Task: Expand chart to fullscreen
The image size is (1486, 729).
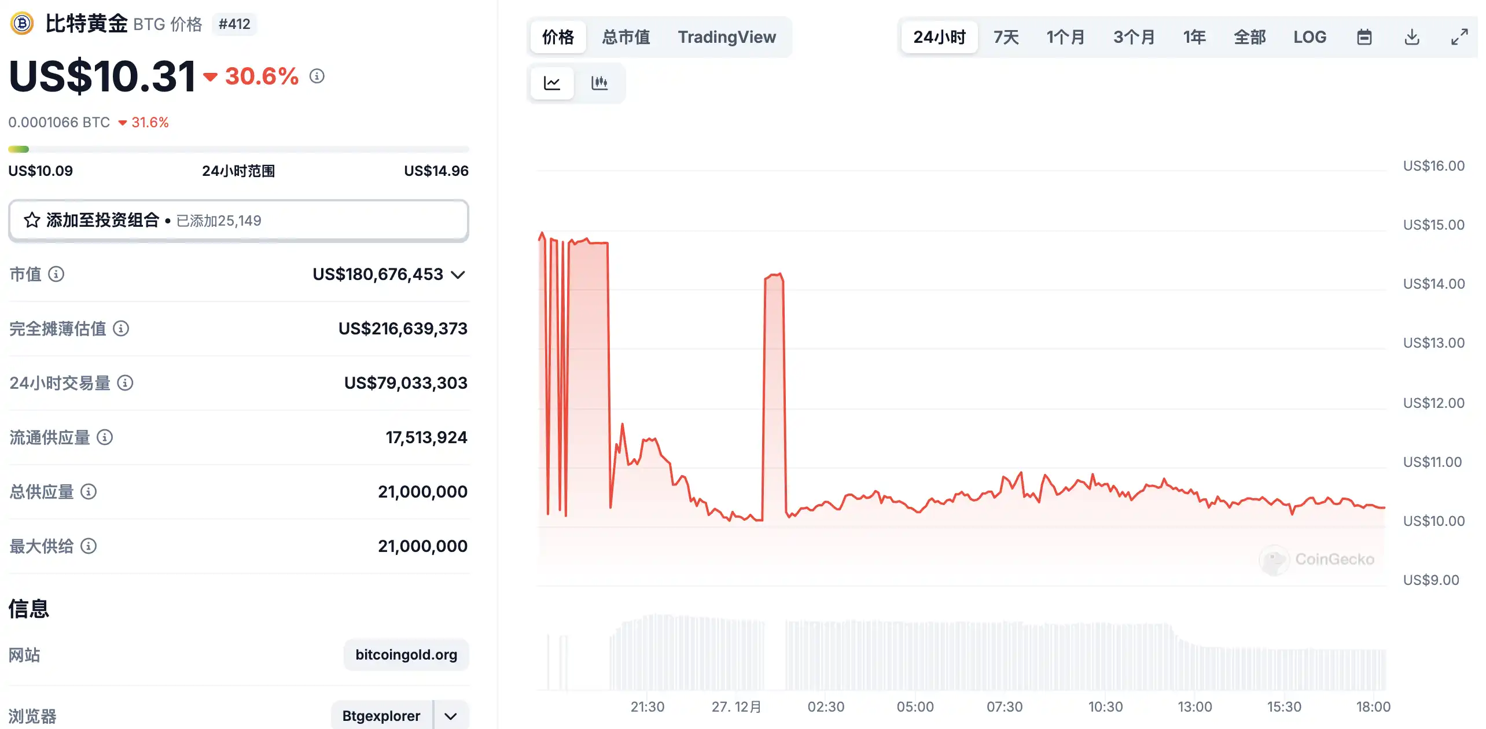Action: [1459, 37]
